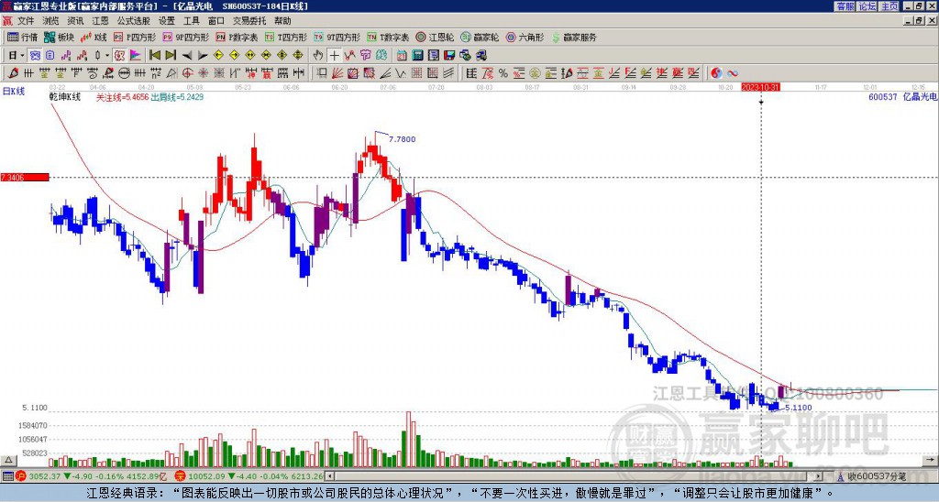The width and height of the screenshot is (939, 502).
Task: Open the 六角形 hexagon tool
Action: 525,37
